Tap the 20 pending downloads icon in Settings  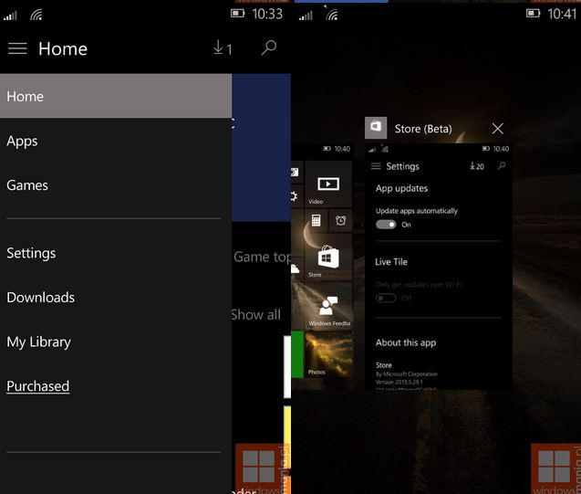tap(476, 166)
